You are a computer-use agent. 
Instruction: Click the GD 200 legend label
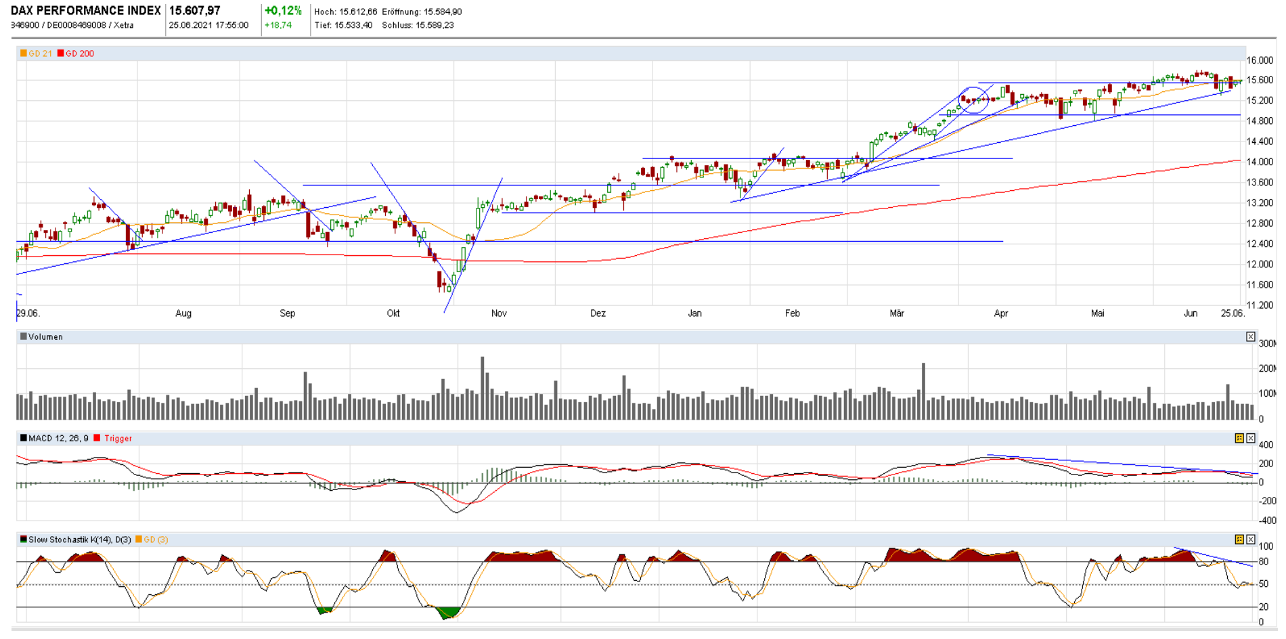pos(80,53)
